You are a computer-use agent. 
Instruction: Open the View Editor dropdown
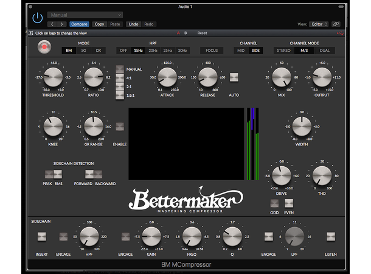click(319, 24)
